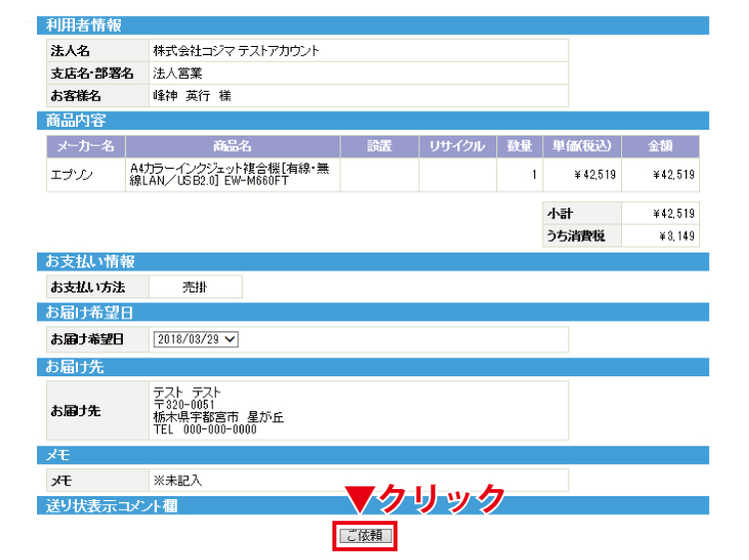Image resolution: width=749 pixels, height=560 pixels.
Task: Click the メーカー名 column header
Action: 86,147
